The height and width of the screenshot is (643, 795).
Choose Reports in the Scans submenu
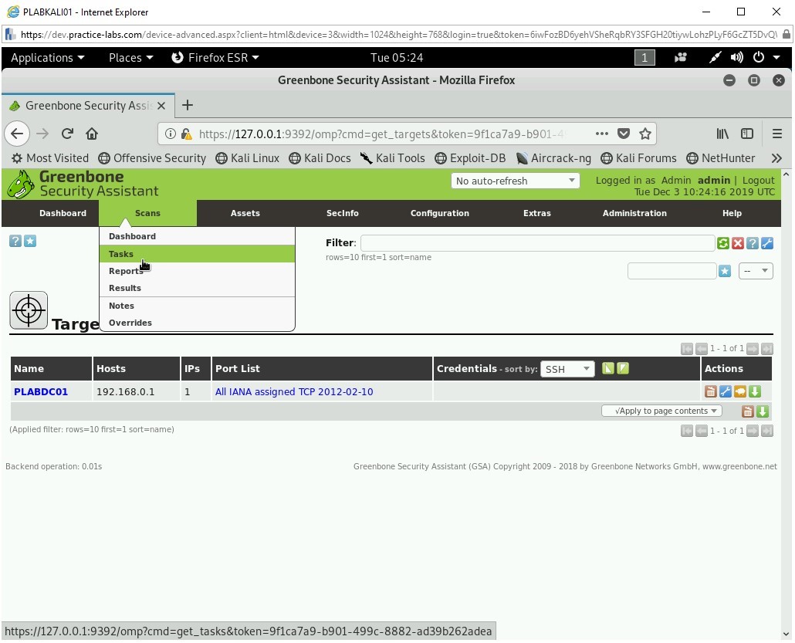pos(126,271)
